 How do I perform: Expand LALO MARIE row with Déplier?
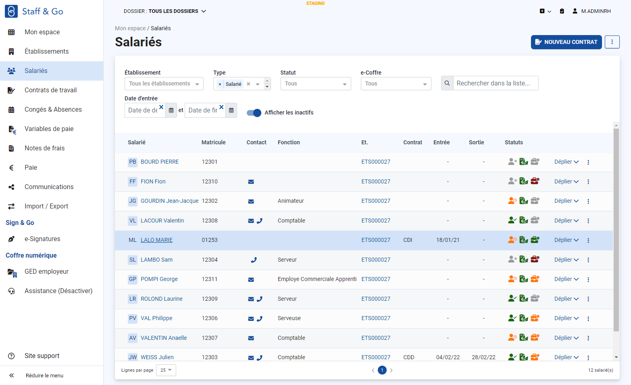[x=566, y=240]
